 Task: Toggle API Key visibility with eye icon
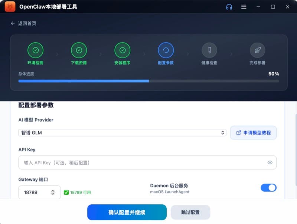(x=271, y=162)
